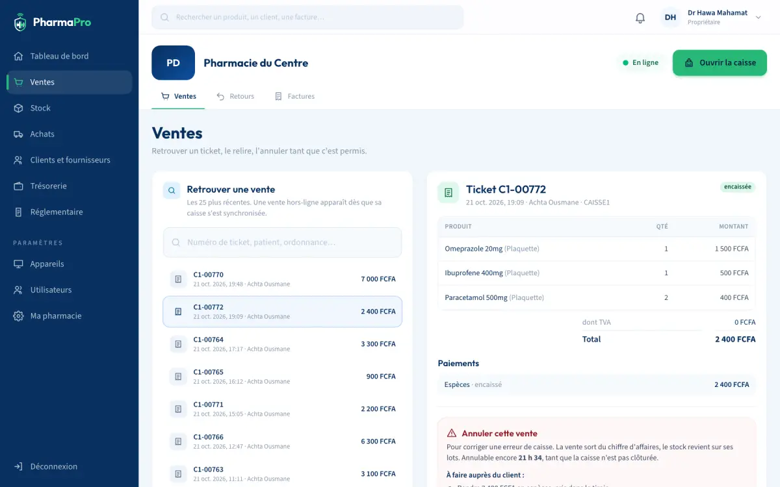The height and width of the screenshot is (487, 780).
Task: Select ticket C1-00766 in the list
Action: coord(282,442)
